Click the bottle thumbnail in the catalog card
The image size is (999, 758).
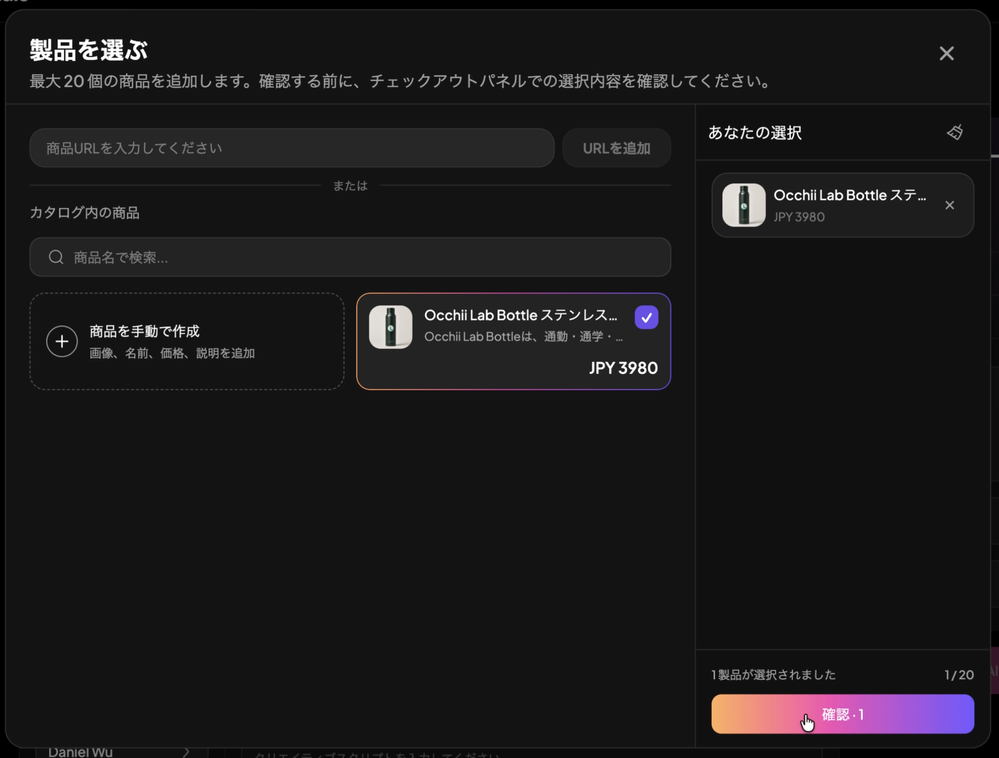pos(391,327)
